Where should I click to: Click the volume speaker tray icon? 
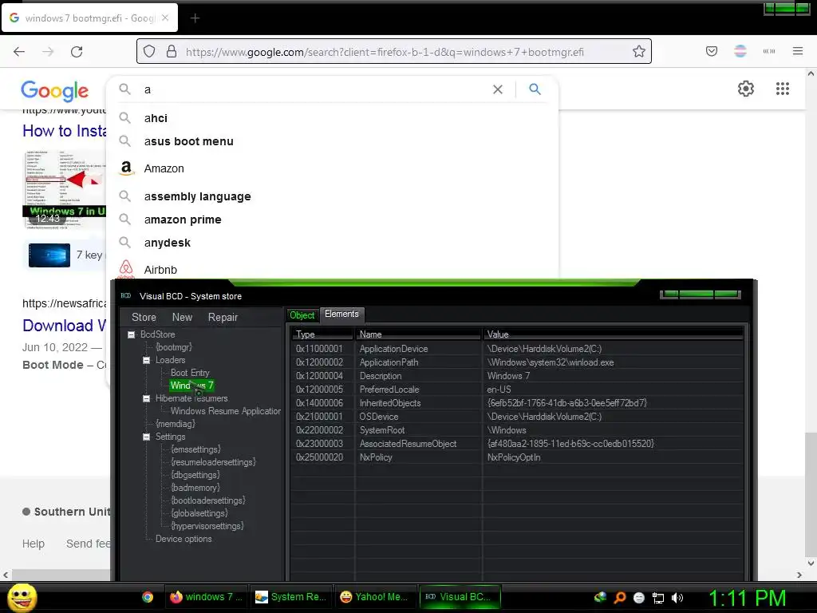point(677,598)
